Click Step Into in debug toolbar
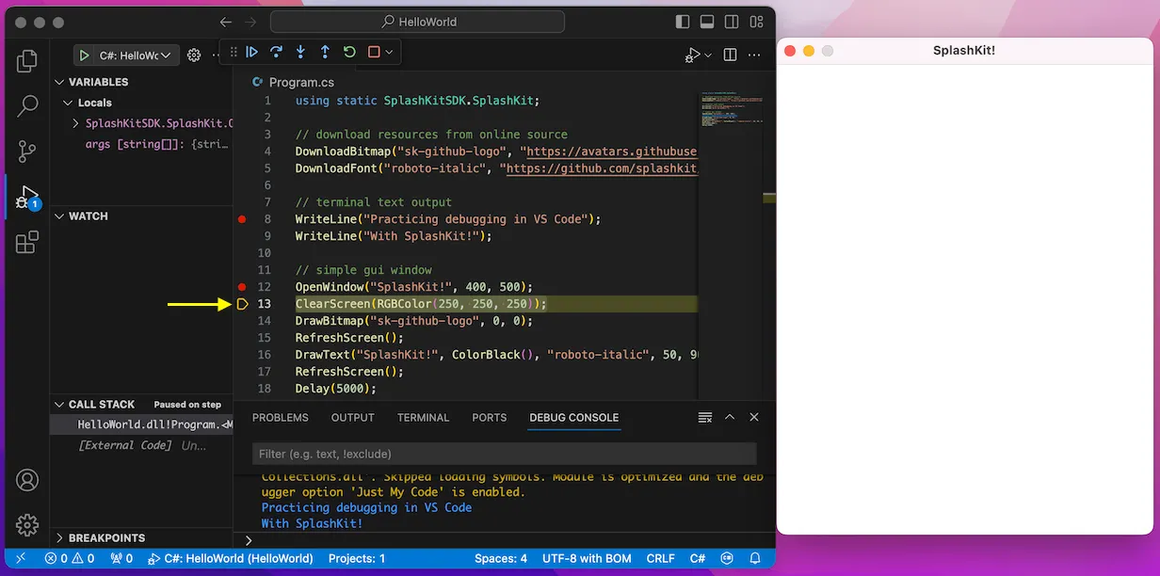 coord(300,53)
